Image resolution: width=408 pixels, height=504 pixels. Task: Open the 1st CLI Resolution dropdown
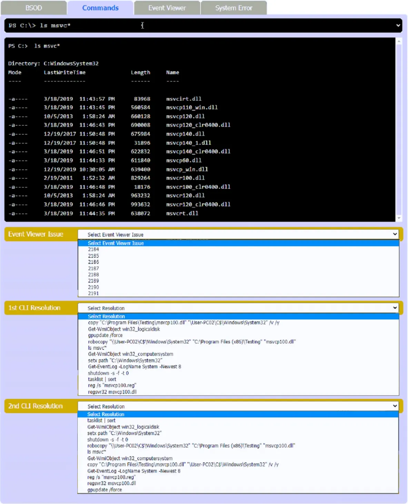pos(238,308)
